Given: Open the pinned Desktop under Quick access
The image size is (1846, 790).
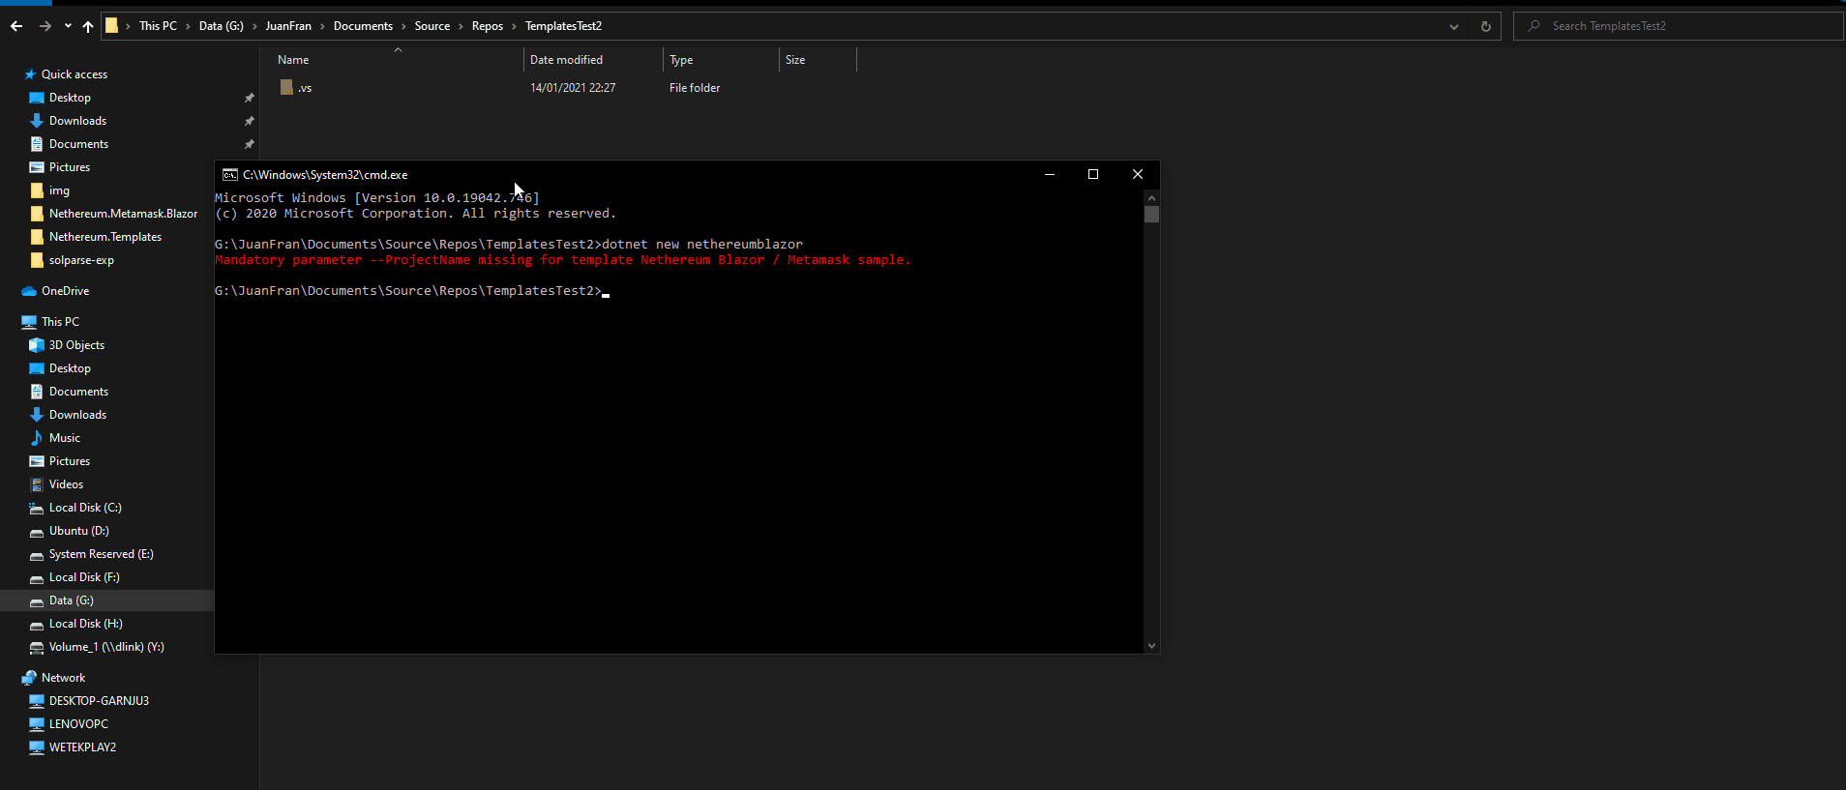Looking at the screenshot, I should pos(70,98).
